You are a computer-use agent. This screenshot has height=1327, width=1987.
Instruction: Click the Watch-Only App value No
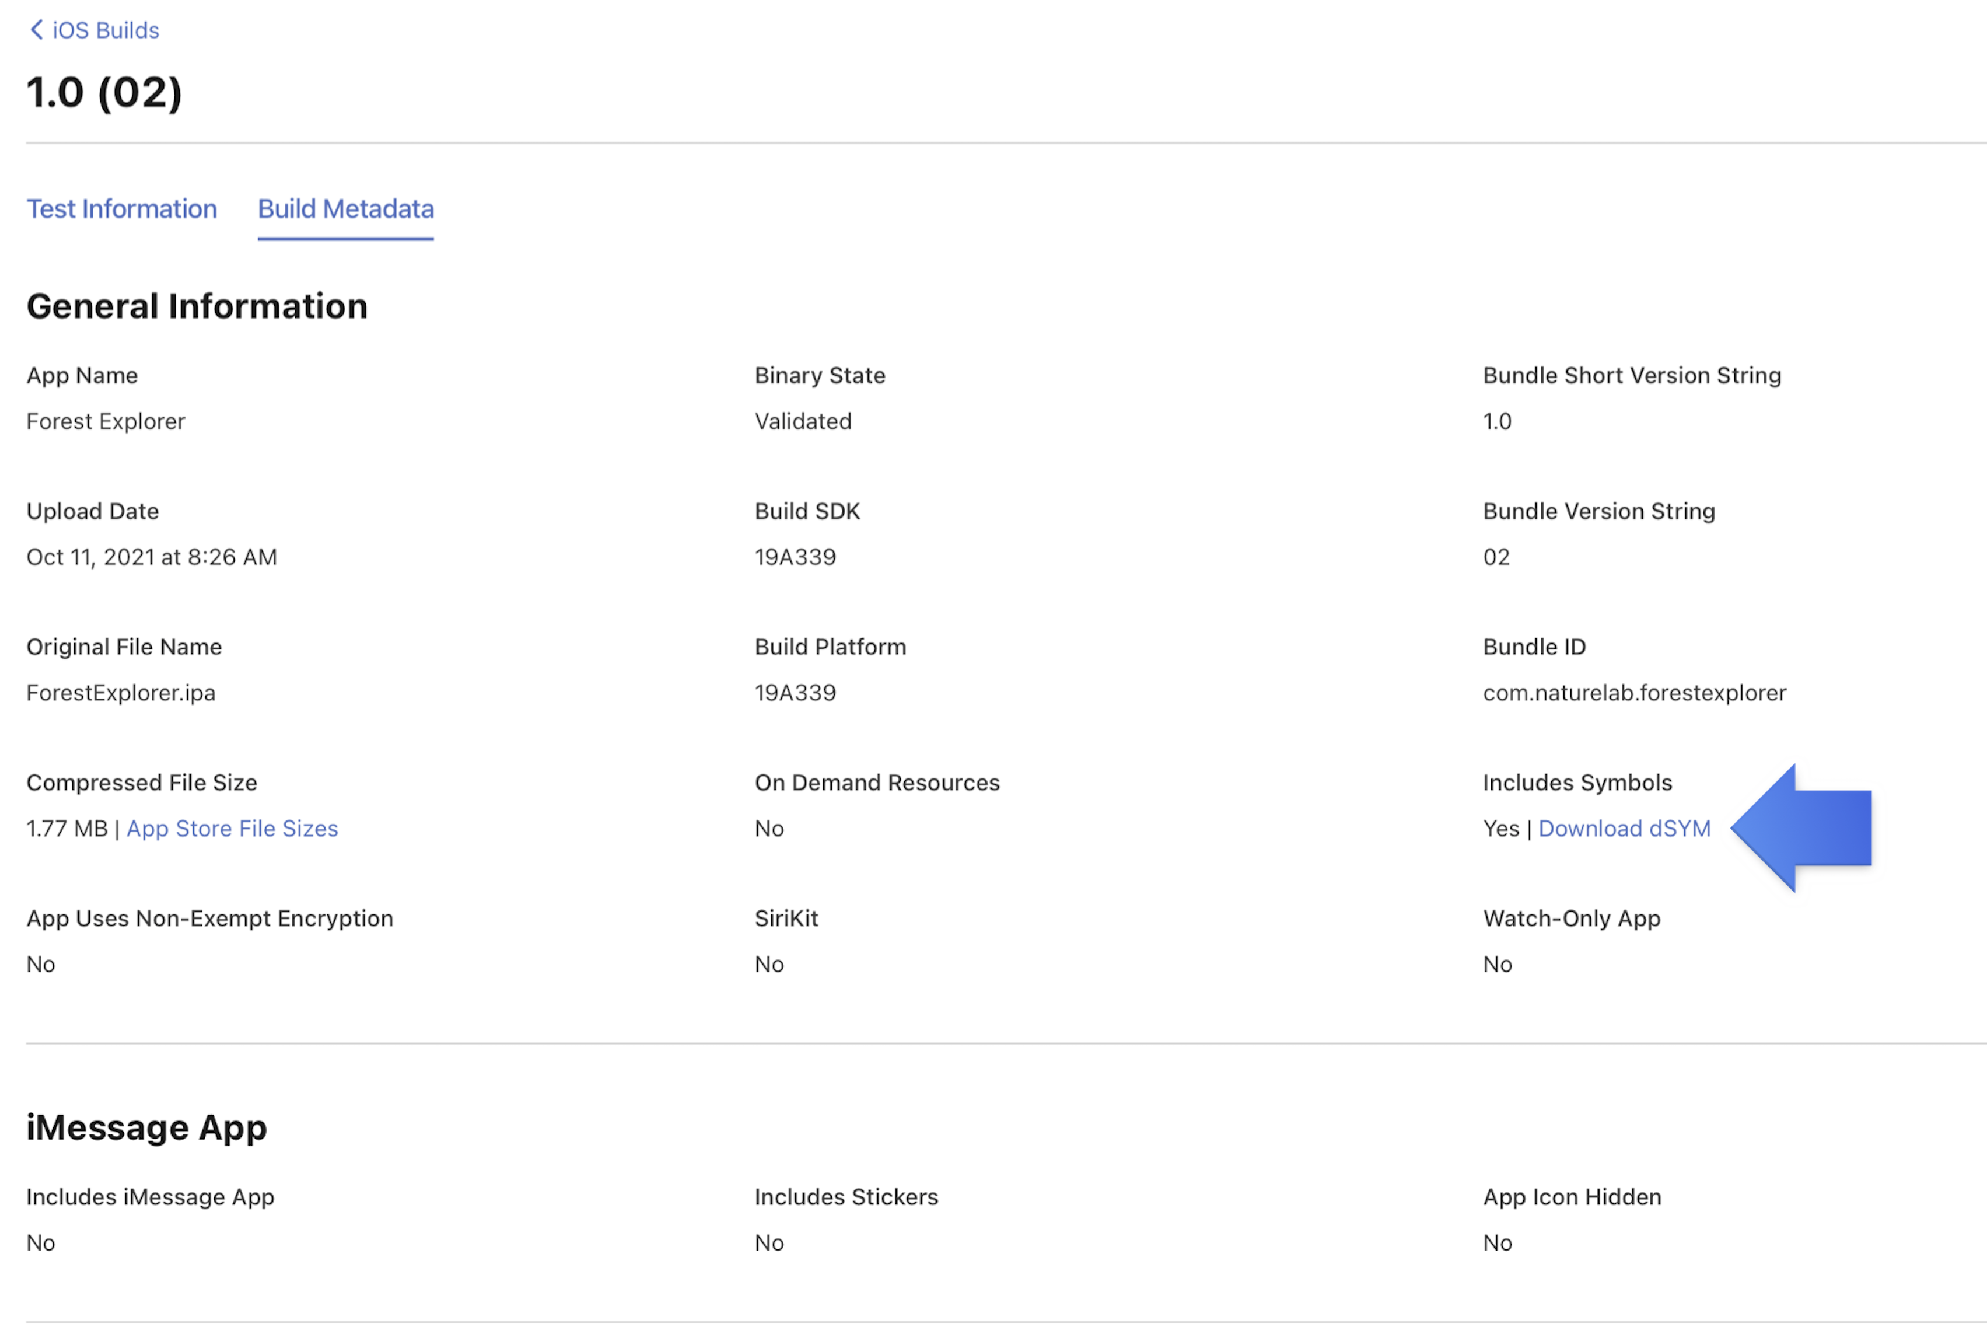(x=1497, y=963)
